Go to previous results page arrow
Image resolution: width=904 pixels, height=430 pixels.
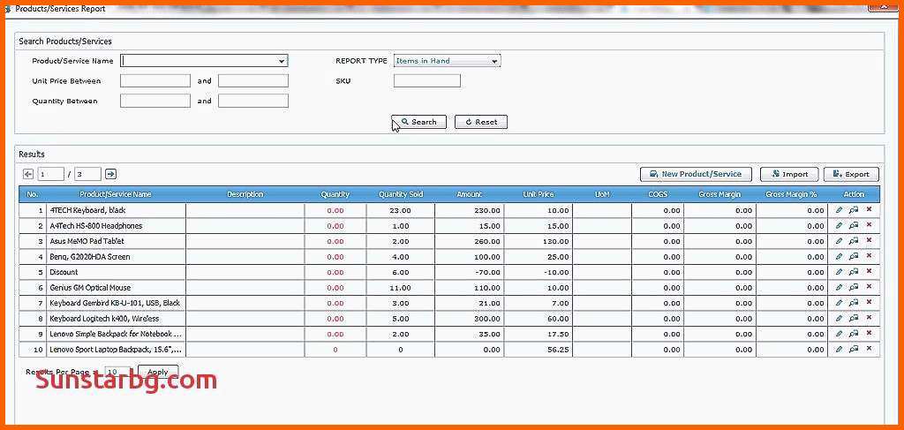coord(28,174)
